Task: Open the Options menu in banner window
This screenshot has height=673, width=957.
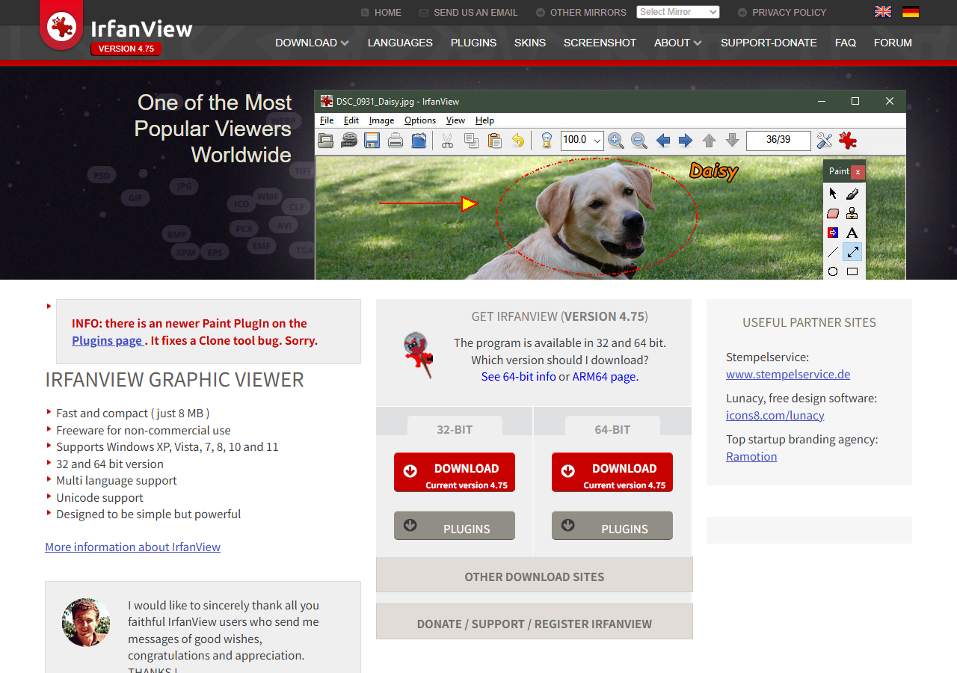Action: tap(420, 120)
